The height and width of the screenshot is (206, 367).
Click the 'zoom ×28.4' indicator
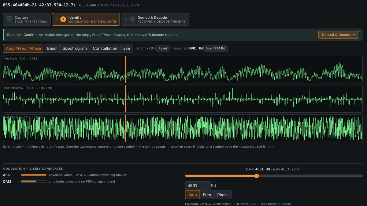click(146, 48)
